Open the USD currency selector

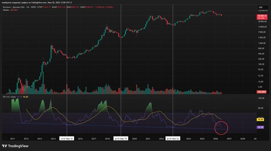pyautogui.click(x=263, y=7)
